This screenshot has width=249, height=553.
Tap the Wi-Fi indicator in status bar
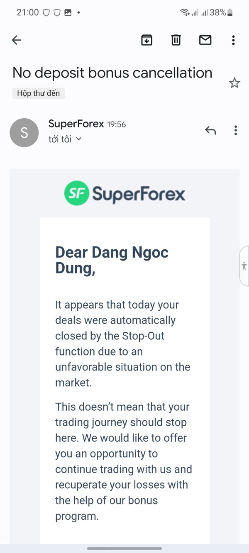(185, 12)
